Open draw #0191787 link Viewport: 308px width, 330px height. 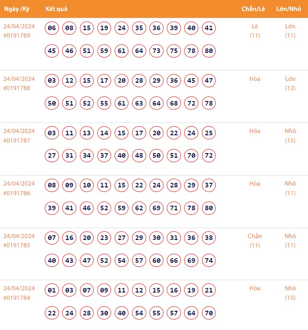coord(16,141)
